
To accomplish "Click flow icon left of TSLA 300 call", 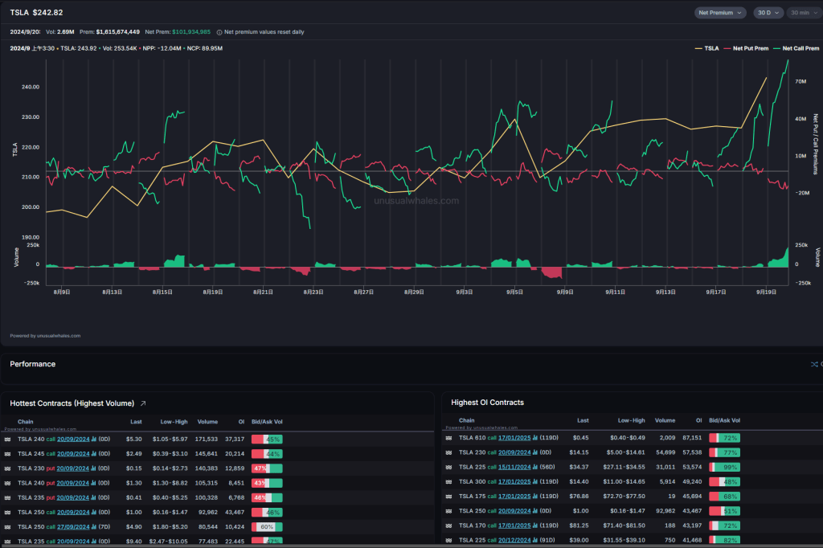I will click(x=448, y=481).
